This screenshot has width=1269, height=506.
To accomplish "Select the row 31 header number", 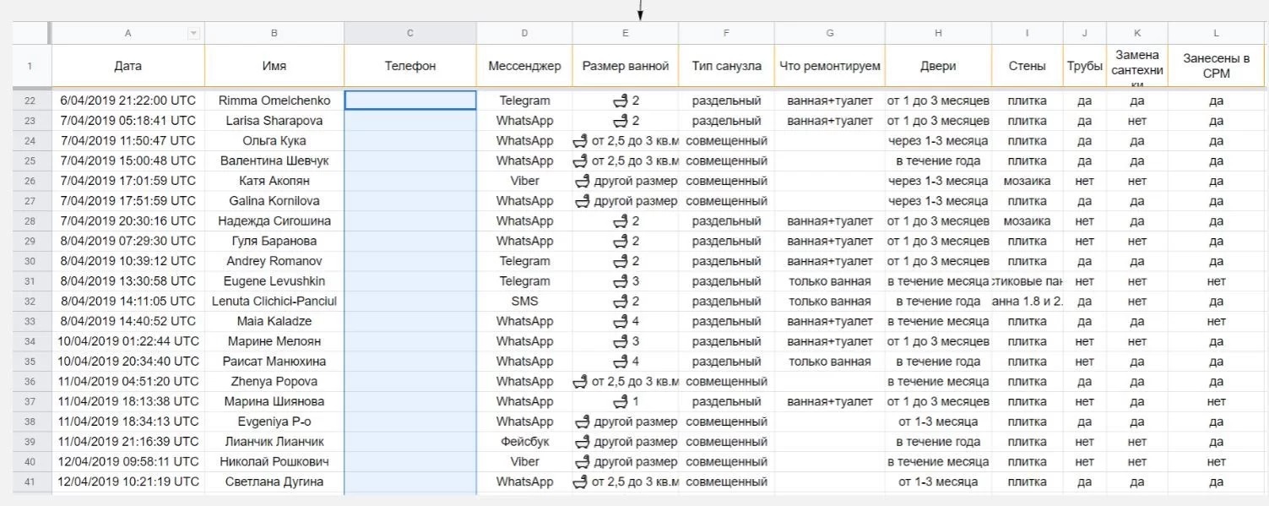I will tap(31, 281).
